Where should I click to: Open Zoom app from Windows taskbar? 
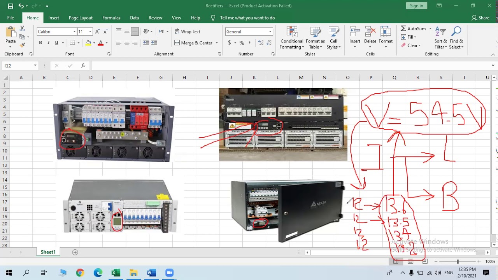[x=169, y=273]
